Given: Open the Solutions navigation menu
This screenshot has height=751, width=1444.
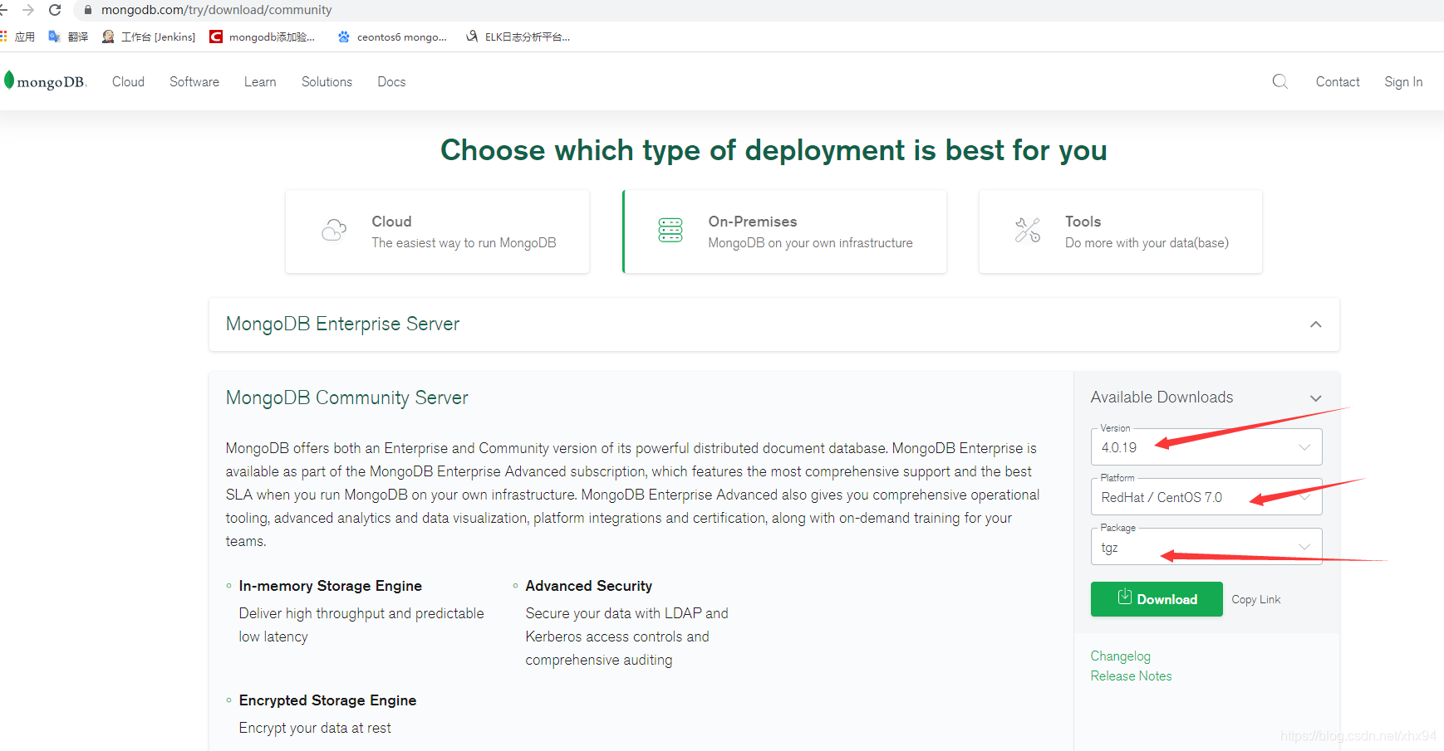Looking at the screenshot, I should tap(327, 81).
